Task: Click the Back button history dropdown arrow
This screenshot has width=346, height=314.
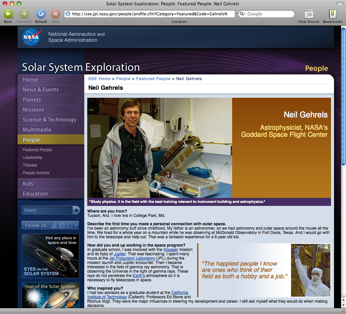Action: coord(12,18)
